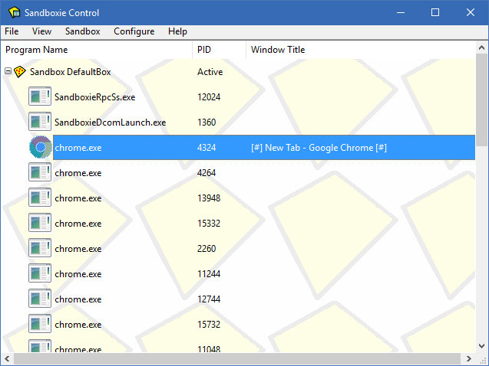Viewport: 489px width, 366px height.
Task: Click the SandboxieRpcSs.exe process icon
Action: coord(40,97)
